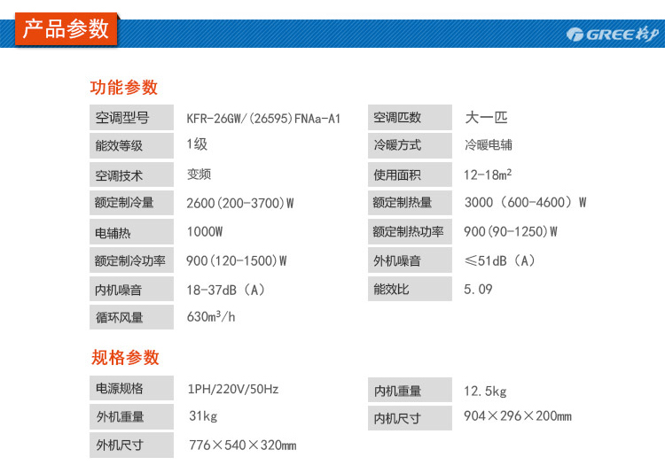Click the 额定制冷量 label cell
Image resolution: width=665 pixels, height=473 pixels.
point(131,203)
